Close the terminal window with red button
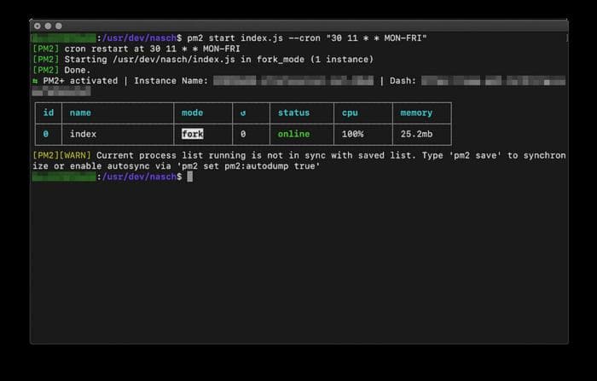This screenshot has height=381, width=597. point(38,26)
